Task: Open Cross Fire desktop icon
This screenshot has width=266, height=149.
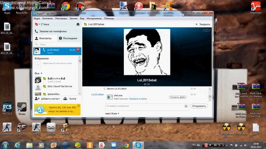Action: [22, 129]
